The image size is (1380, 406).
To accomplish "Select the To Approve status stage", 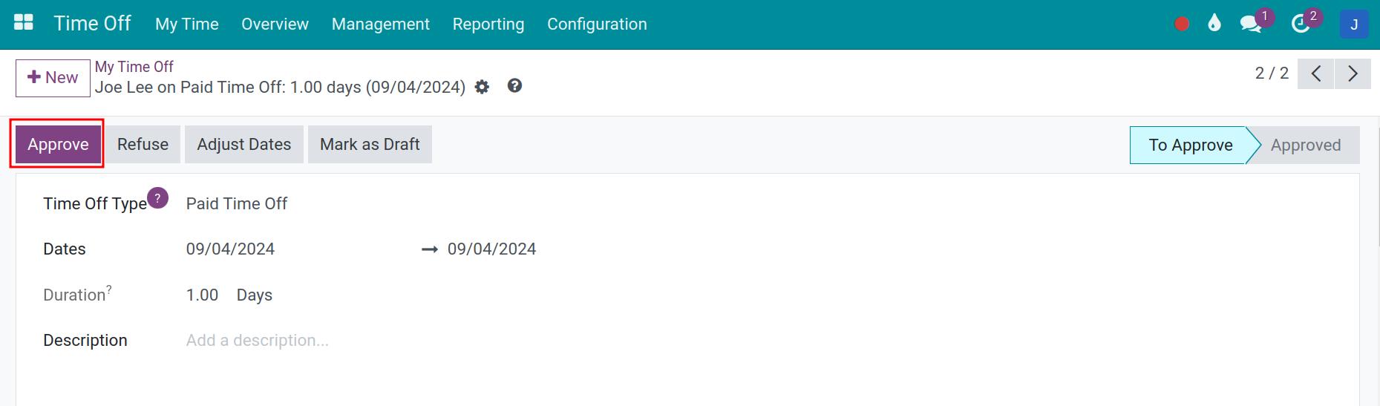I will pyautogui.click(x=1191, y=145).
